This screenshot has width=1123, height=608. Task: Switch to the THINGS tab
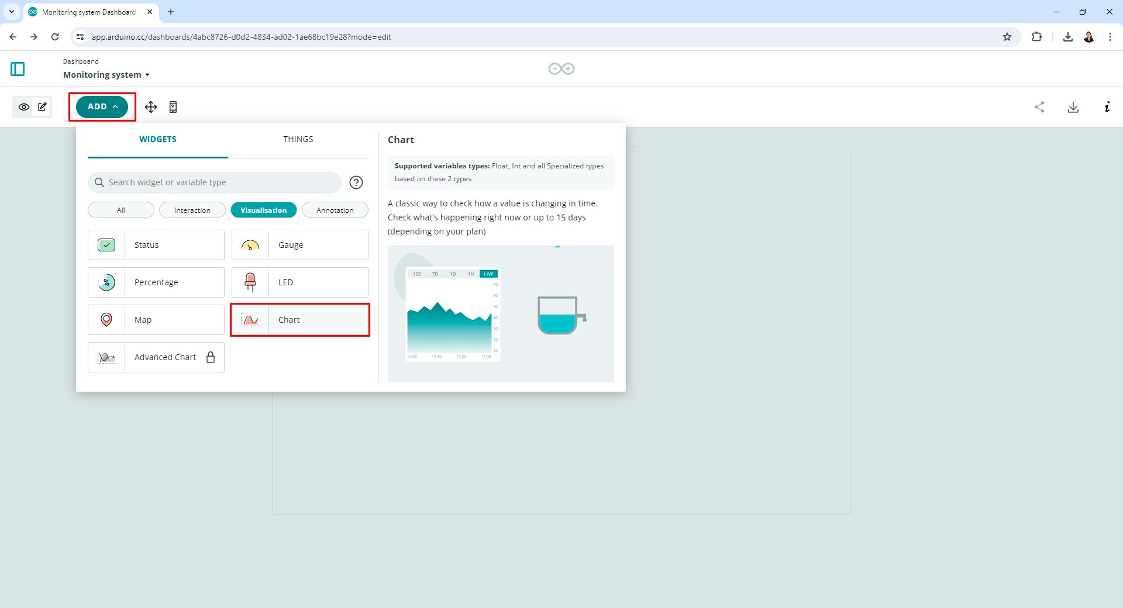(298, 140)
